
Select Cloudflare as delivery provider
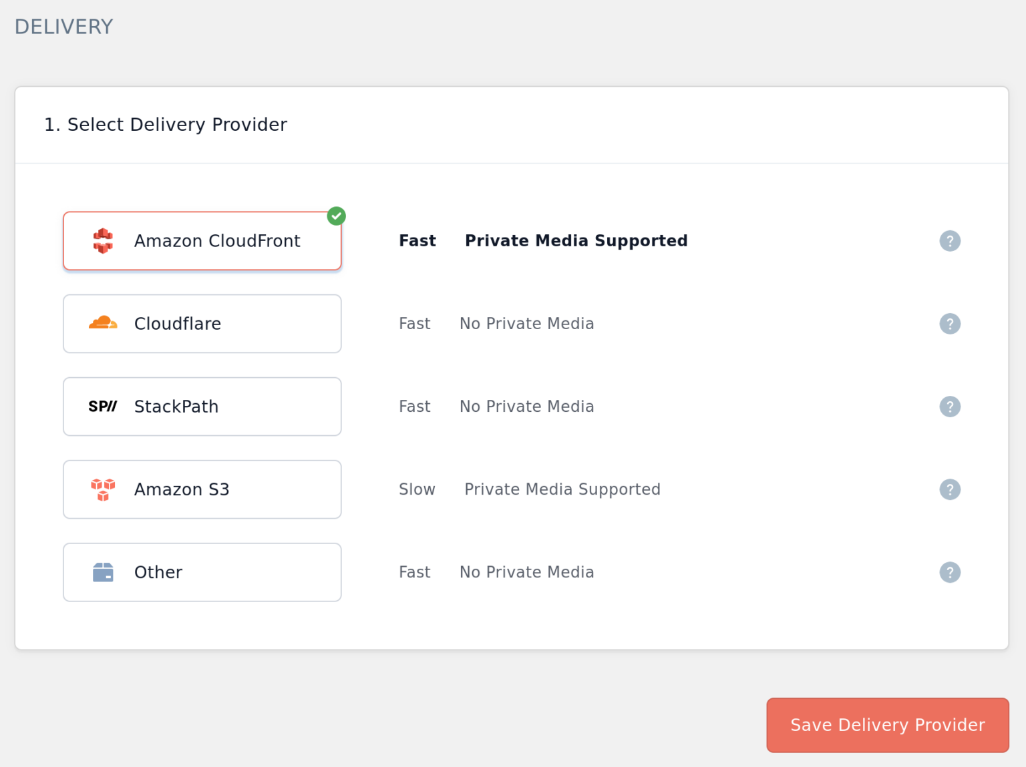[202, 323]
